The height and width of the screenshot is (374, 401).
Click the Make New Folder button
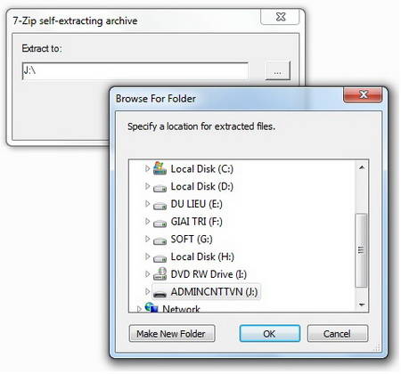[x=172, y=334]
